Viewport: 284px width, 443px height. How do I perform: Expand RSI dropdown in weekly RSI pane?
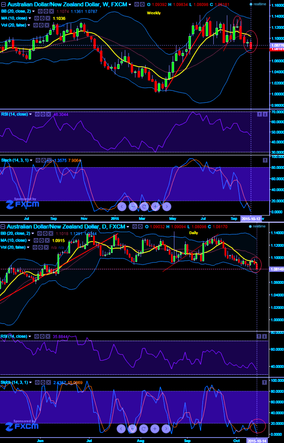30,115
